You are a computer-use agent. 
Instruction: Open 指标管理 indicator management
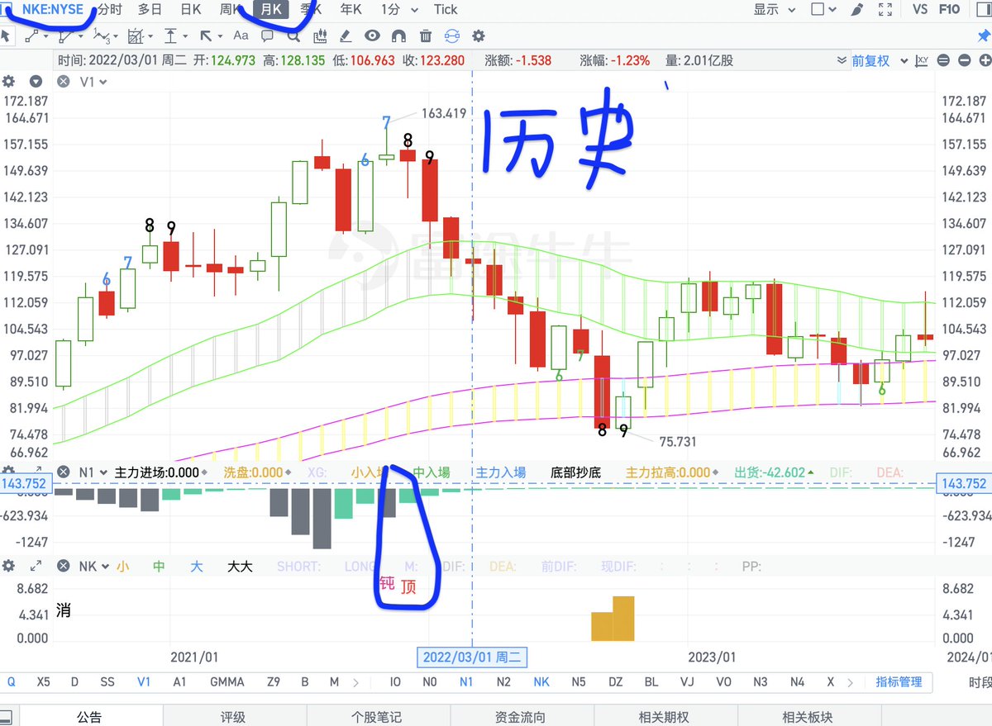click(899, 682)
